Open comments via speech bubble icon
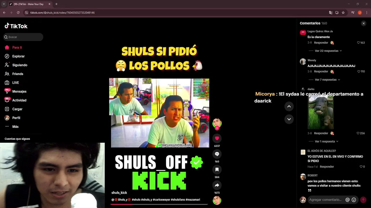This screenshot has height=208, width=371. point(217,154)
